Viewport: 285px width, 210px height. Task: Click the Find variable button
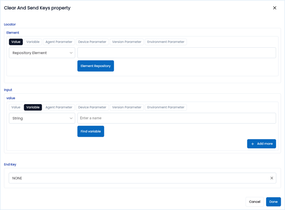pos(91,131)
